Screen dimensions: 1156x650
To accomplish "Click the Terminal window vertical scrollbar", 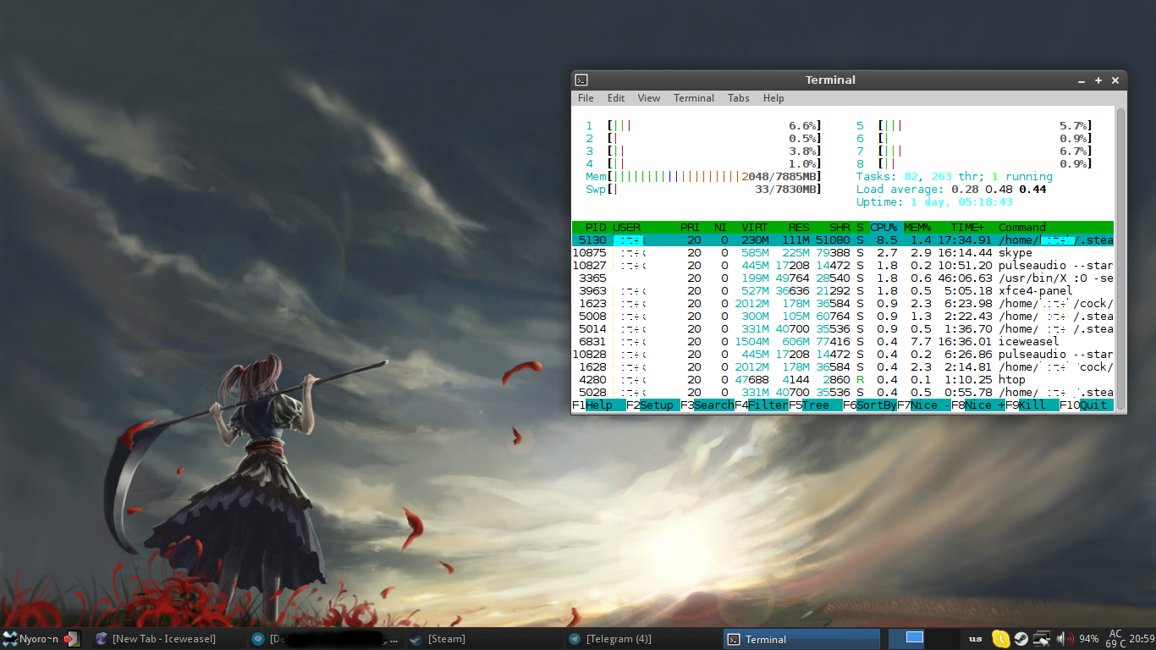I will pyautogui.click(x=1121, y=260).
